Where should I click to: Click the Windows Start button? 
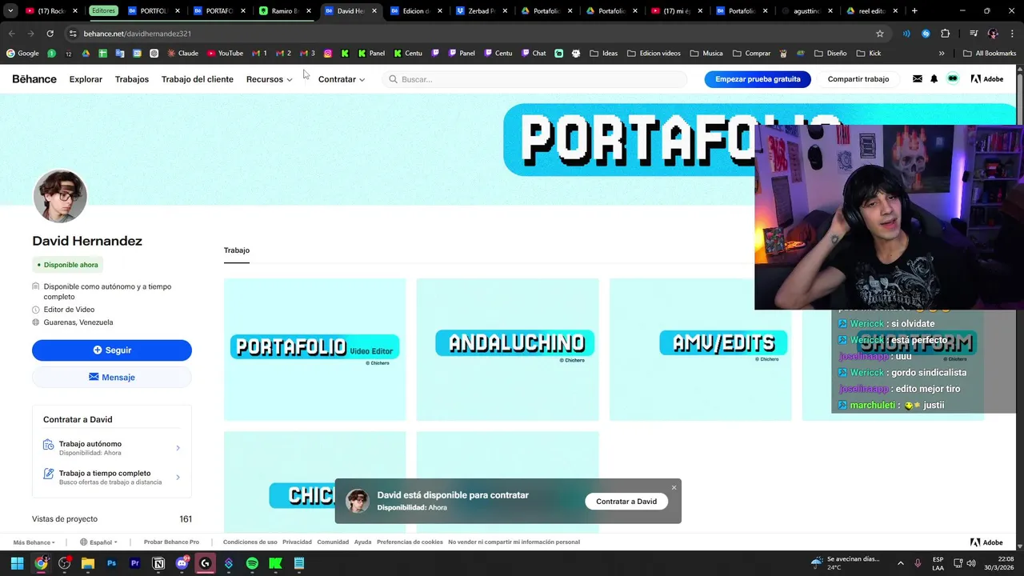[x=18, y=563]
